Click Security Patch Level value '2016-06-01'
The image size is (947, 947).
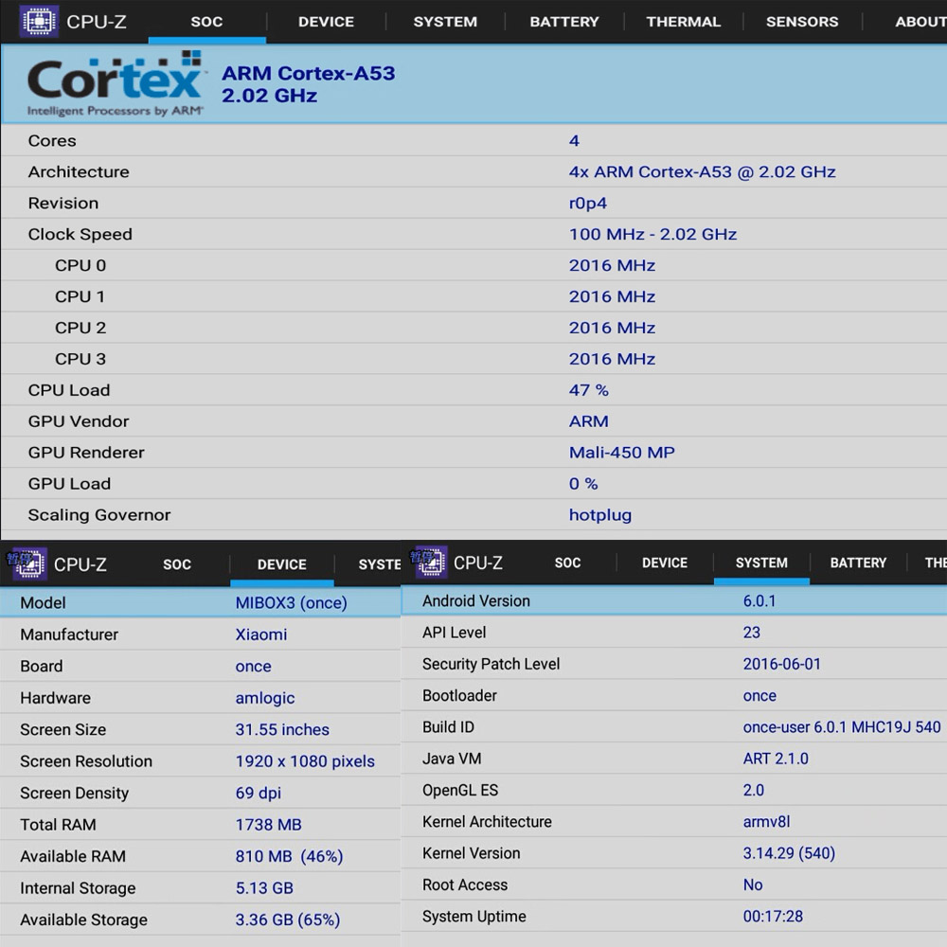point(781,665)
